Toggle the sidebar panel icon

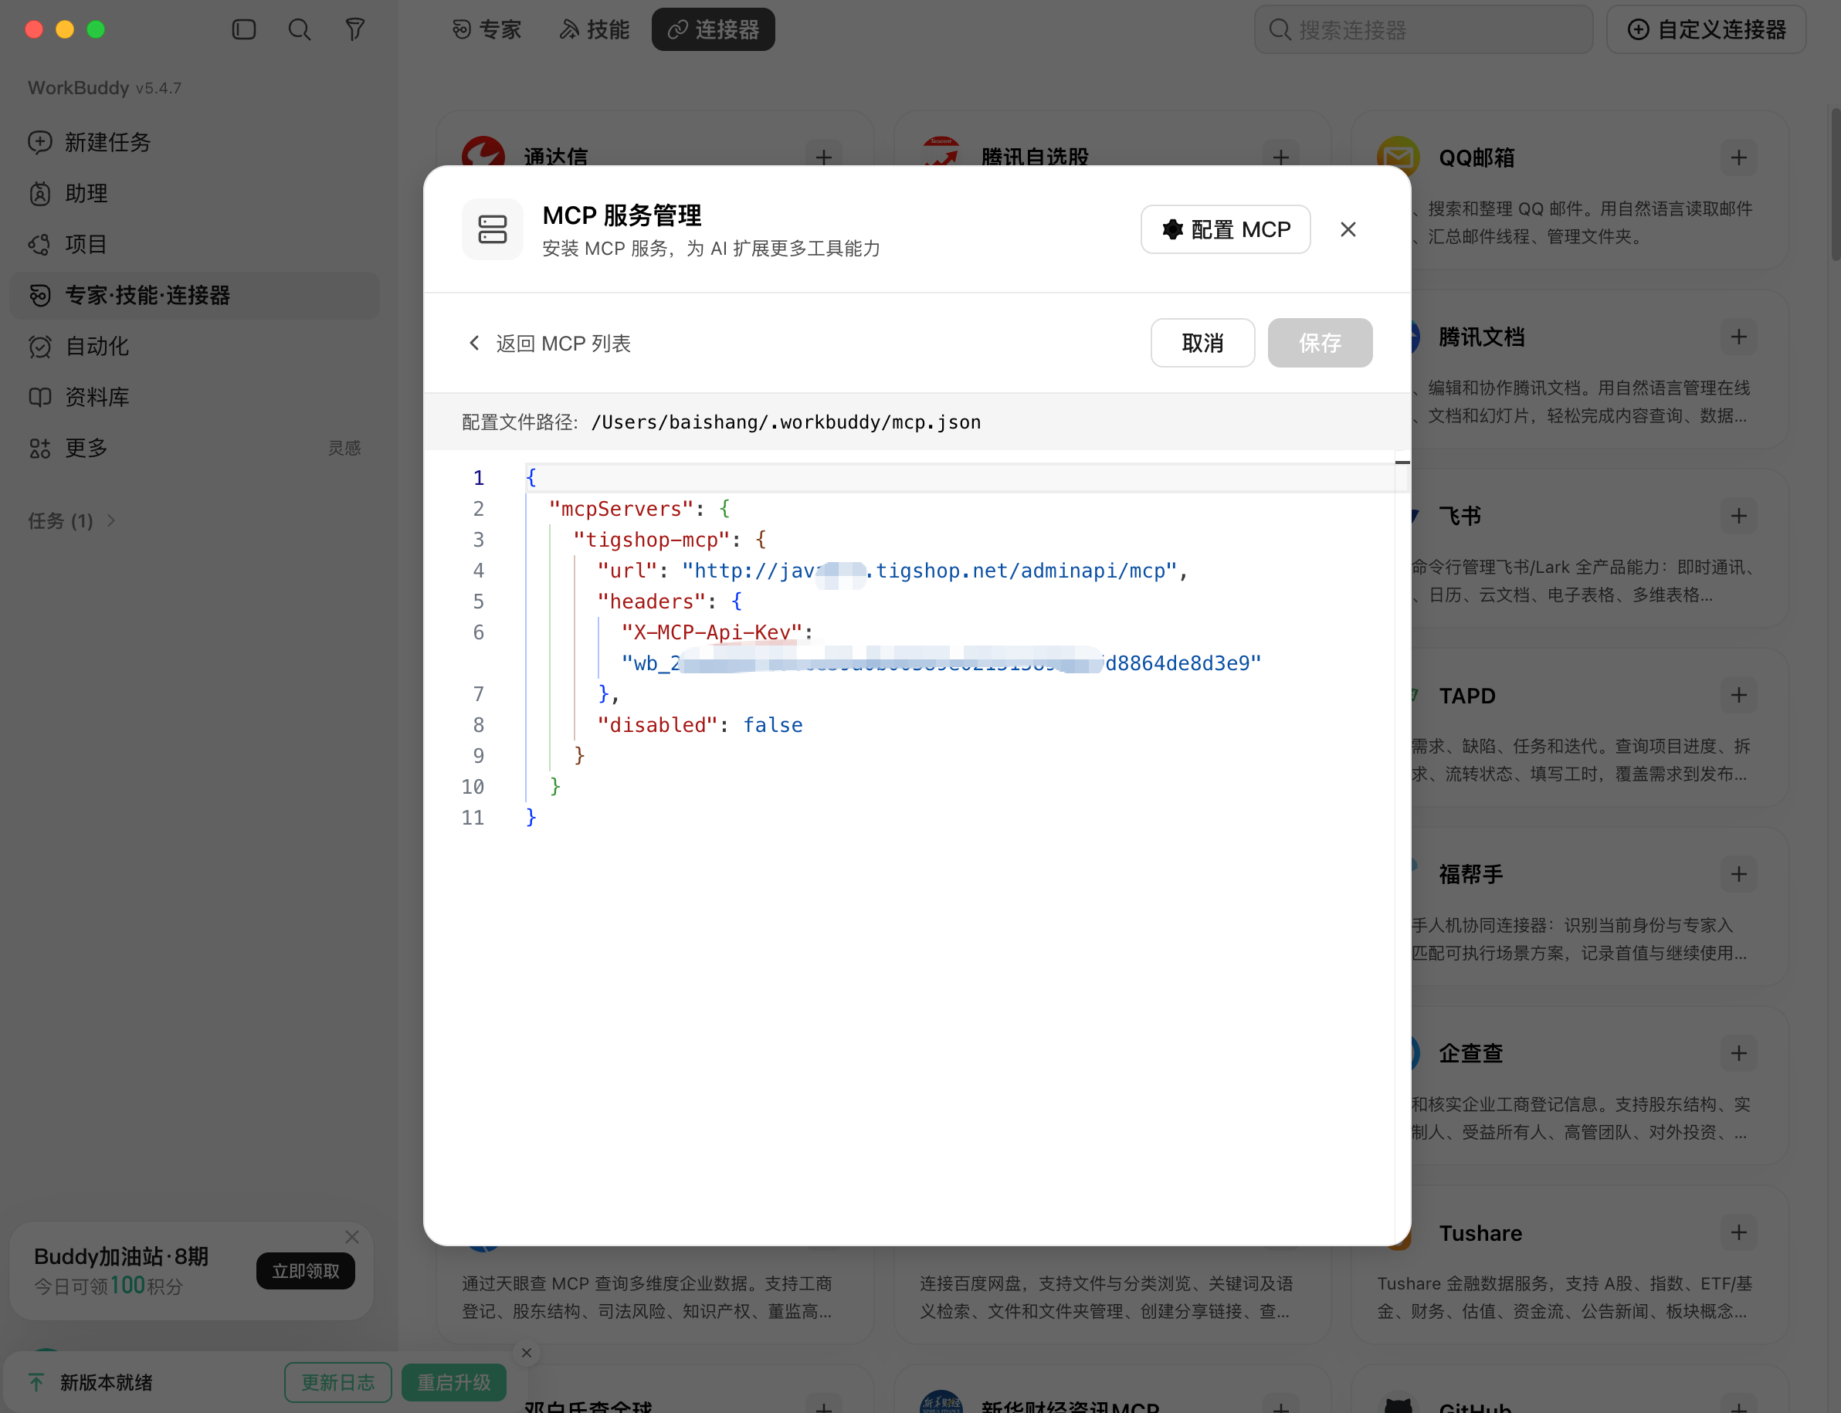coord(244,30)
